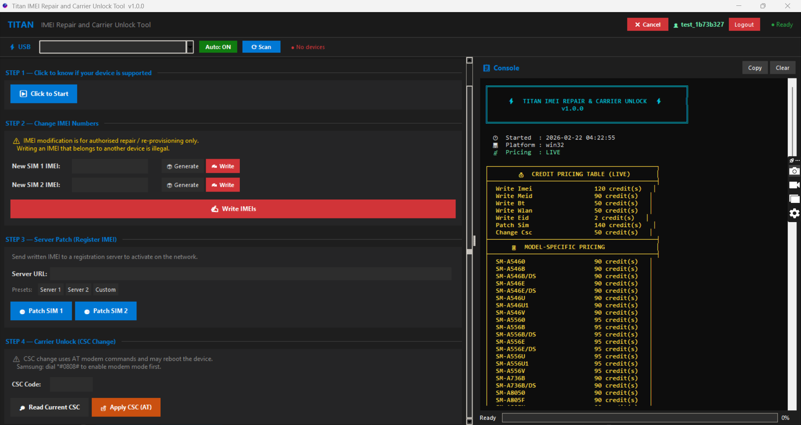The image size is (801, 425).
Task: Select the Server 2 preset
Action: coord(78,290)
